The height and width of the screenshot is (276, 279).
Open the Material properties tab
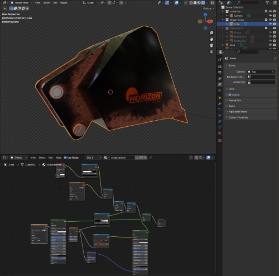220,133
